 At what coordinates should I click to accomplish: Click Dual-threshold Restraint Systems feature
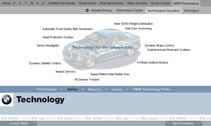[x=169, y=50]
